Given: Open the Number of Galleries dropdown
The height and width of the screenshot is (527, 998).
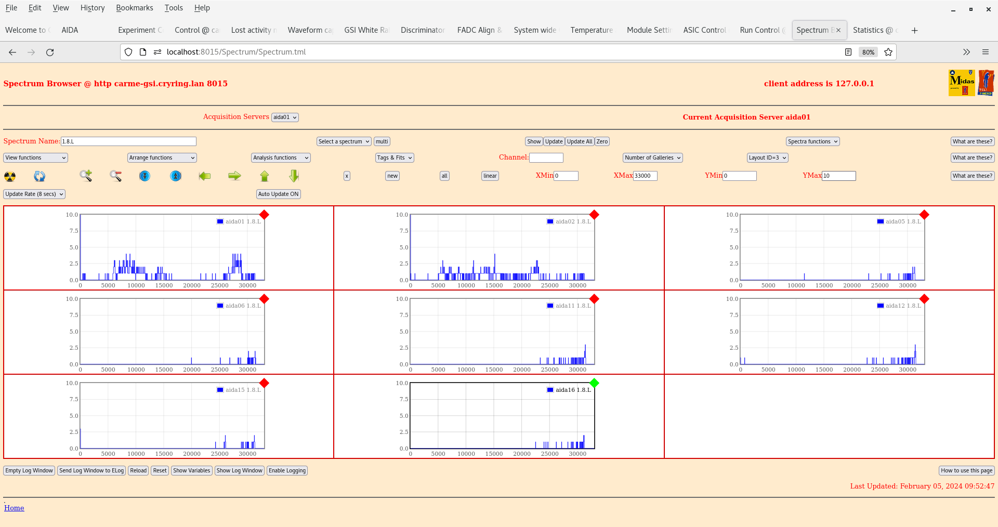Looking at the screenshot, I should (652, 157).
